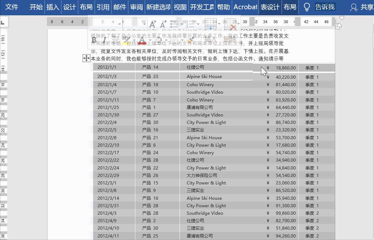
Task: Open the 审阅 ribbon tab
Action: pyautogui.click(x=136, y=7)
